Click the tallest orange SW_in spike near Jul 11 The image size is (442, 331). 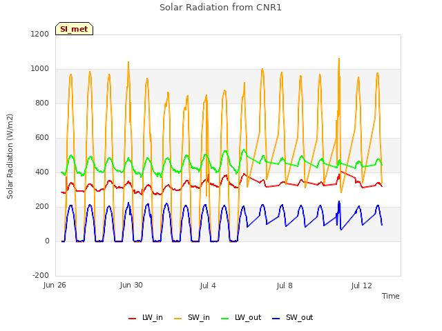339,59
